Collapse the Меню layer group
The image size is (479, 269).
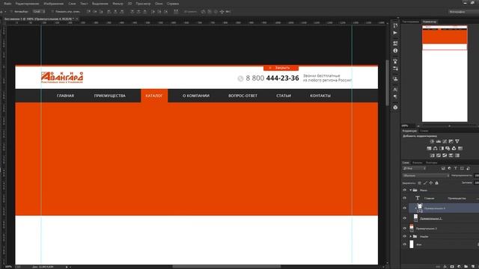(x=411, y=190)
